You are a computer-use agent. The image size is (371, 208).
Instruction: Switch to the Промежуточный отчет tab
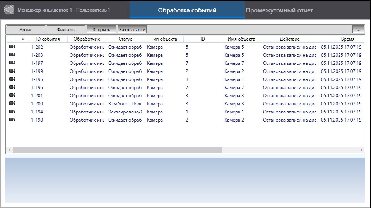pos(279,10)
